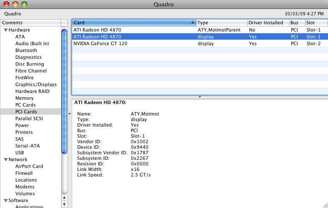
Task: Select ATA in the Hardware list
Action: pyautogui.click(x=20, y=37)
